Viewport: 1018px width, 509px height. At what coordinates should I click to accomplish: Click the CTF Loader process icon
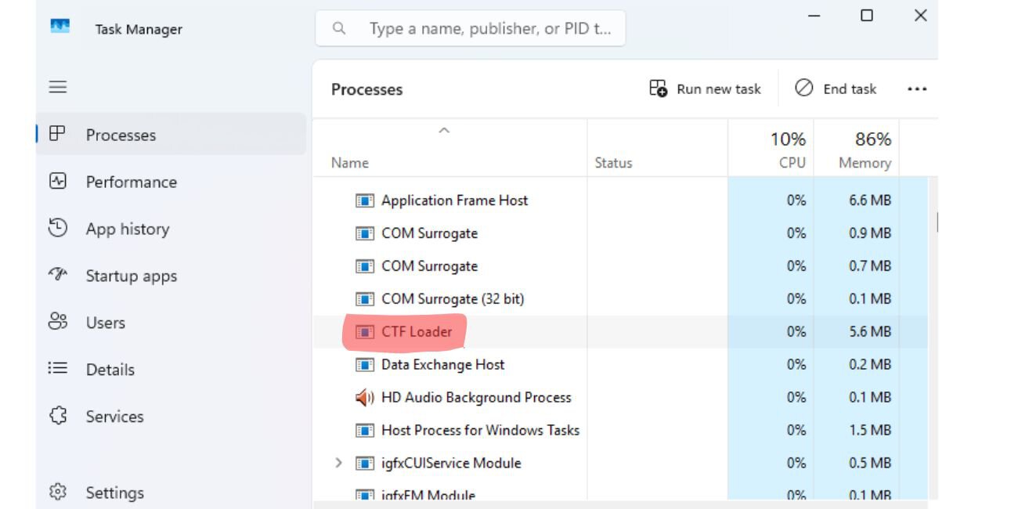(364, 332)
